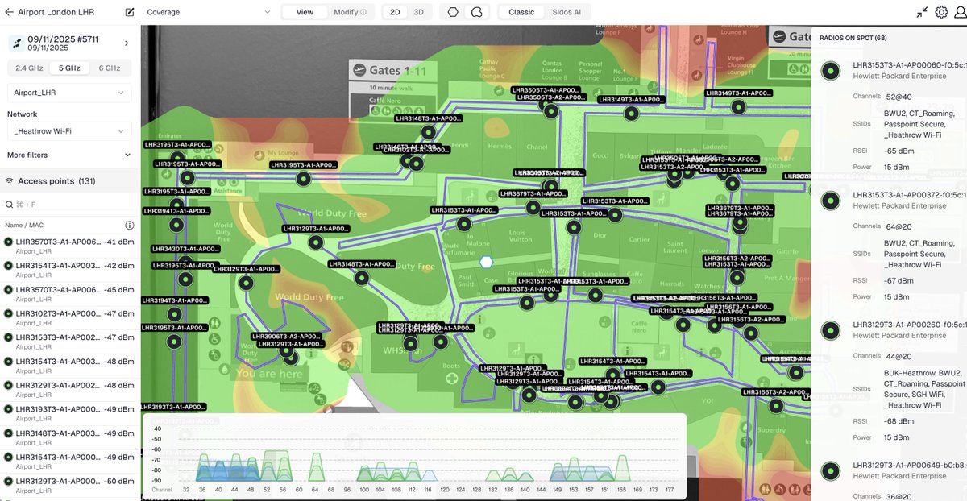Select the hexagon area drawing tool
967x501 pixels.
coord(454,12)
